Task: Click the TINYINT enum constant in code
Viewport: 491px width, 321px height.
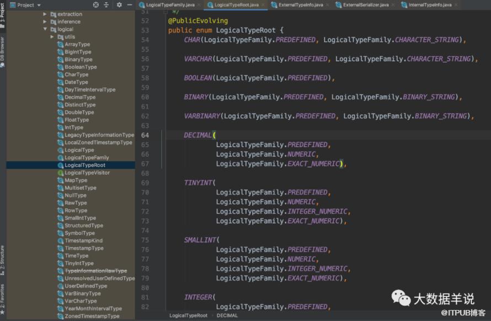Action: click(x=198, y=183)
